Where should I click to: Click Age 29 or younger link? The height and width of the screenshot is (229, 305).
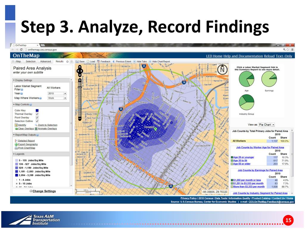pyautogui.click(x=244, y=157)
